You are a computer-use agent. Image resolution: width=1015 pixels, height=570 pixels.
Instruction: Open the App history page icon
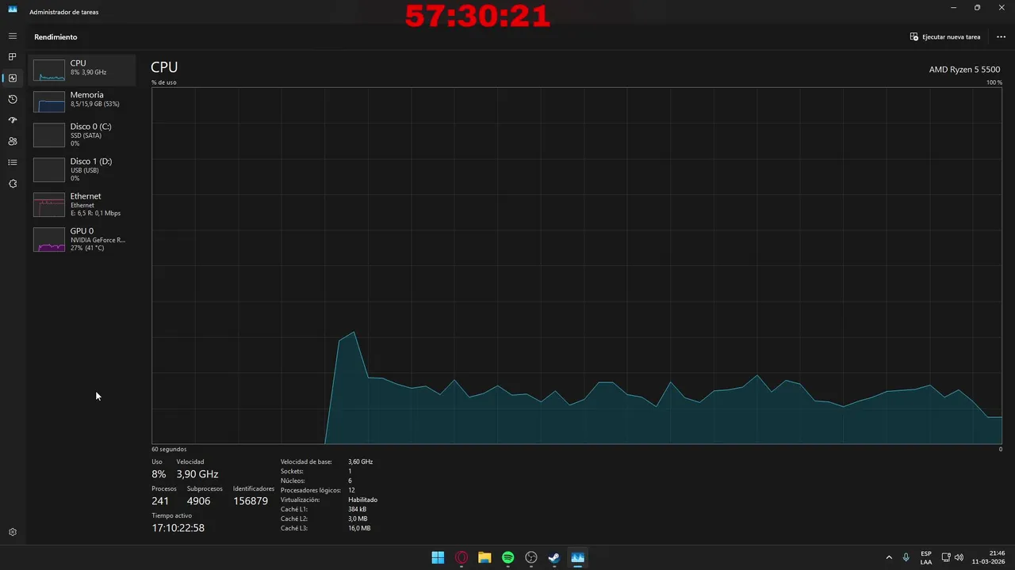click(13, 99)
